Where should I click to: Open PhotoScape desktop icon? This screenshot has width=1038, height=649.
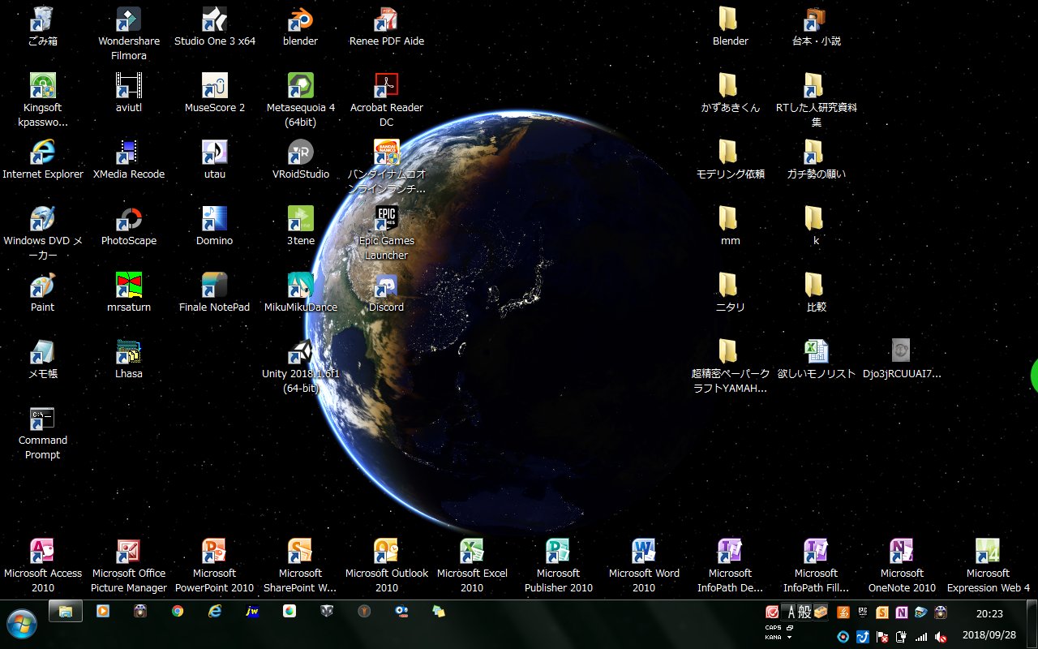[129, 226]
